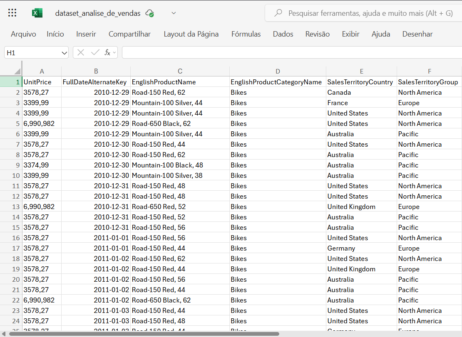The image size is (462, 337).
Task: Open the dropdown chevron next to the filename
Action: [174, 13]
